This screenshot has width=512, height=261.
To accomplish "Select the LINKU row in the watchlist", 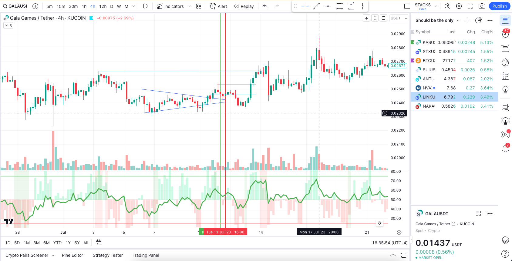I will (x=454, y=97).
